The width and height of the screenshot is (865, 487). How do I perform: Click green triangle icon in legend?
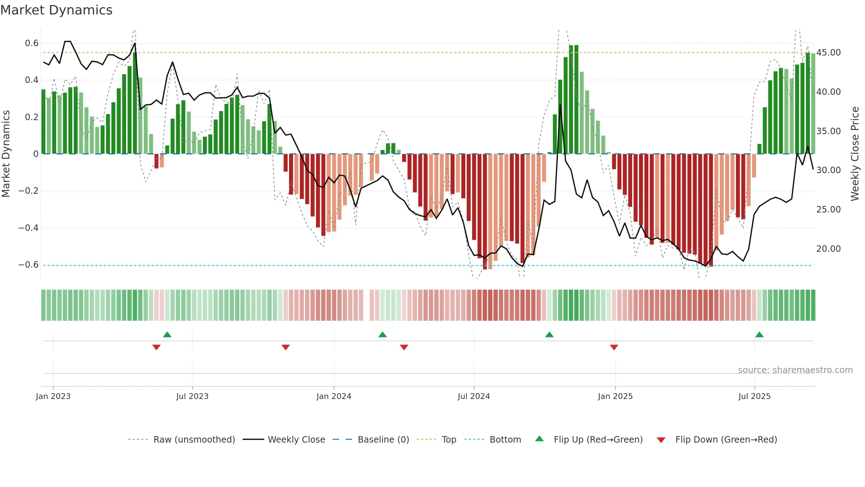point(540,439)
